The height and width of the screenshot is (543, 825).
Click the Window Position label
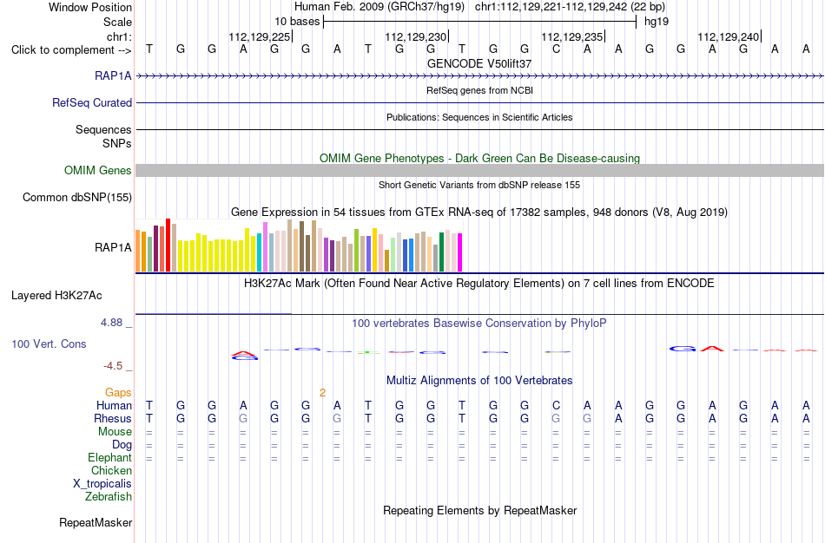pos(90,7)
